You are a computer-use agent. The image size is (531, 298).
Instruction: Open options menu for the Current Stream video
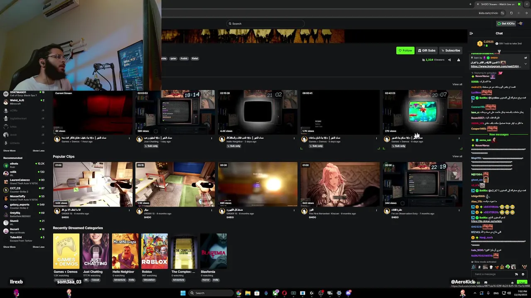pyautogui.click(x=129, y=138)
